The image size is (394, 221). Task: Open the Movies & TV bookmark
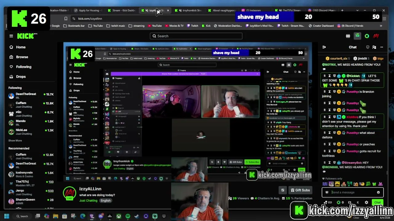pos(174,26)
